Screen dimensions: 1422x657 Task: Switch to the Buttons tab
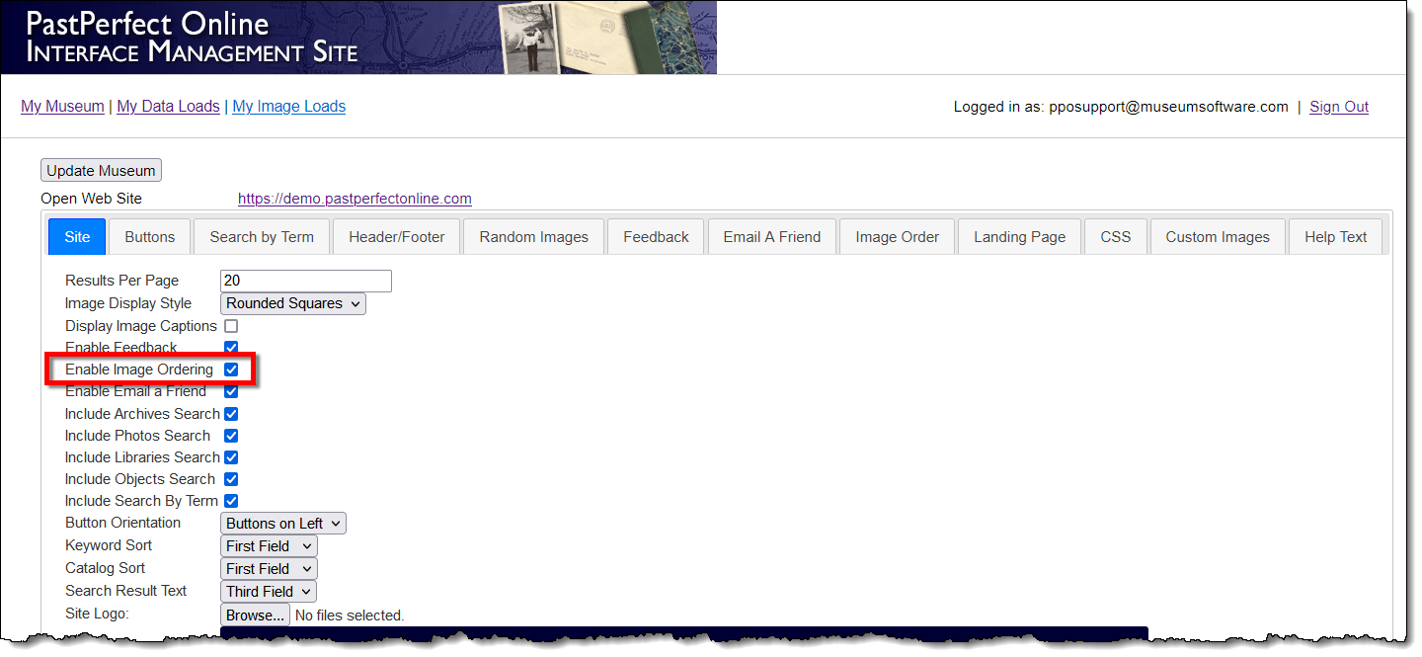click(150, 237)
